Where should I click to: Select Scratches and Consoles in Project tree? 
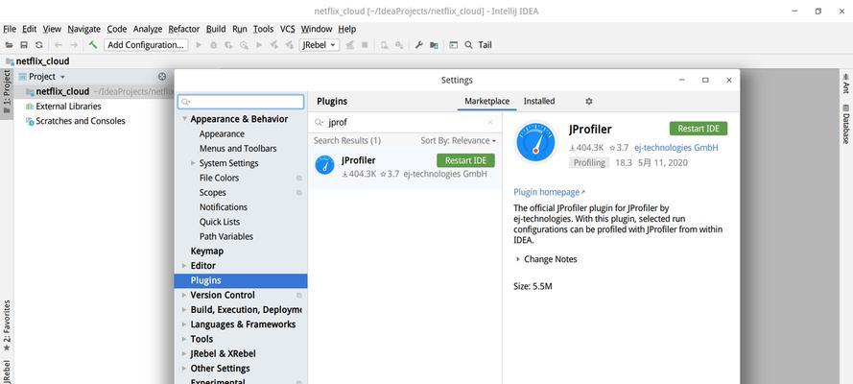click(80, 121)
